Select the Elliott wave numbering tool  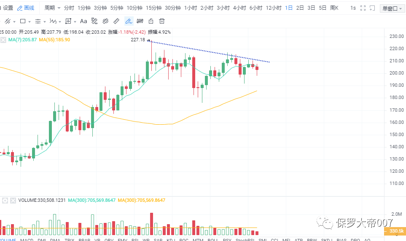[x=53, y=21]
